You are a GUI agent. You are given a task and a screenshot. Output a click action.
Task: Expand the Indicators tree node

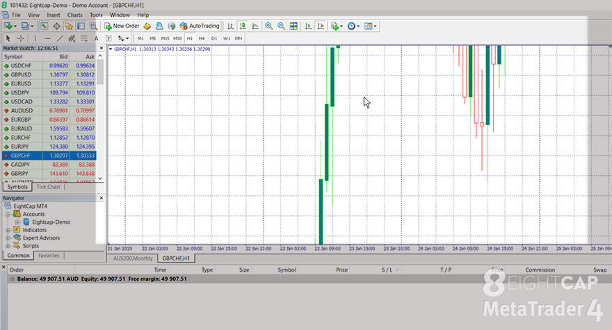coord(8,230)
